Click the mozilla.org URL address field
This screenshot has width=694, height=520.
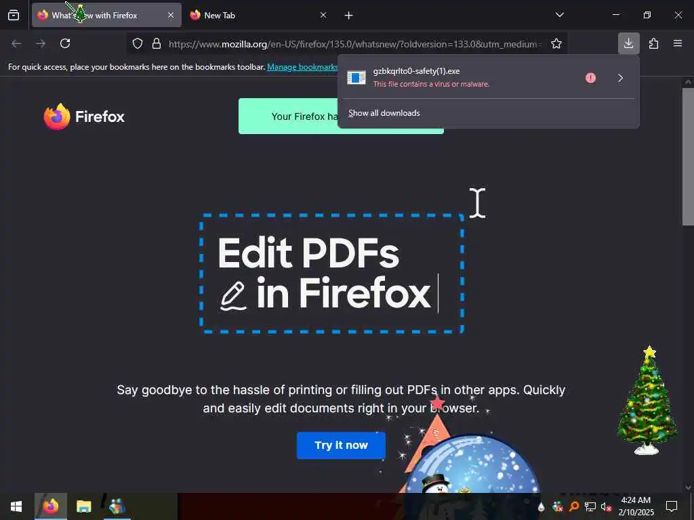354,44
